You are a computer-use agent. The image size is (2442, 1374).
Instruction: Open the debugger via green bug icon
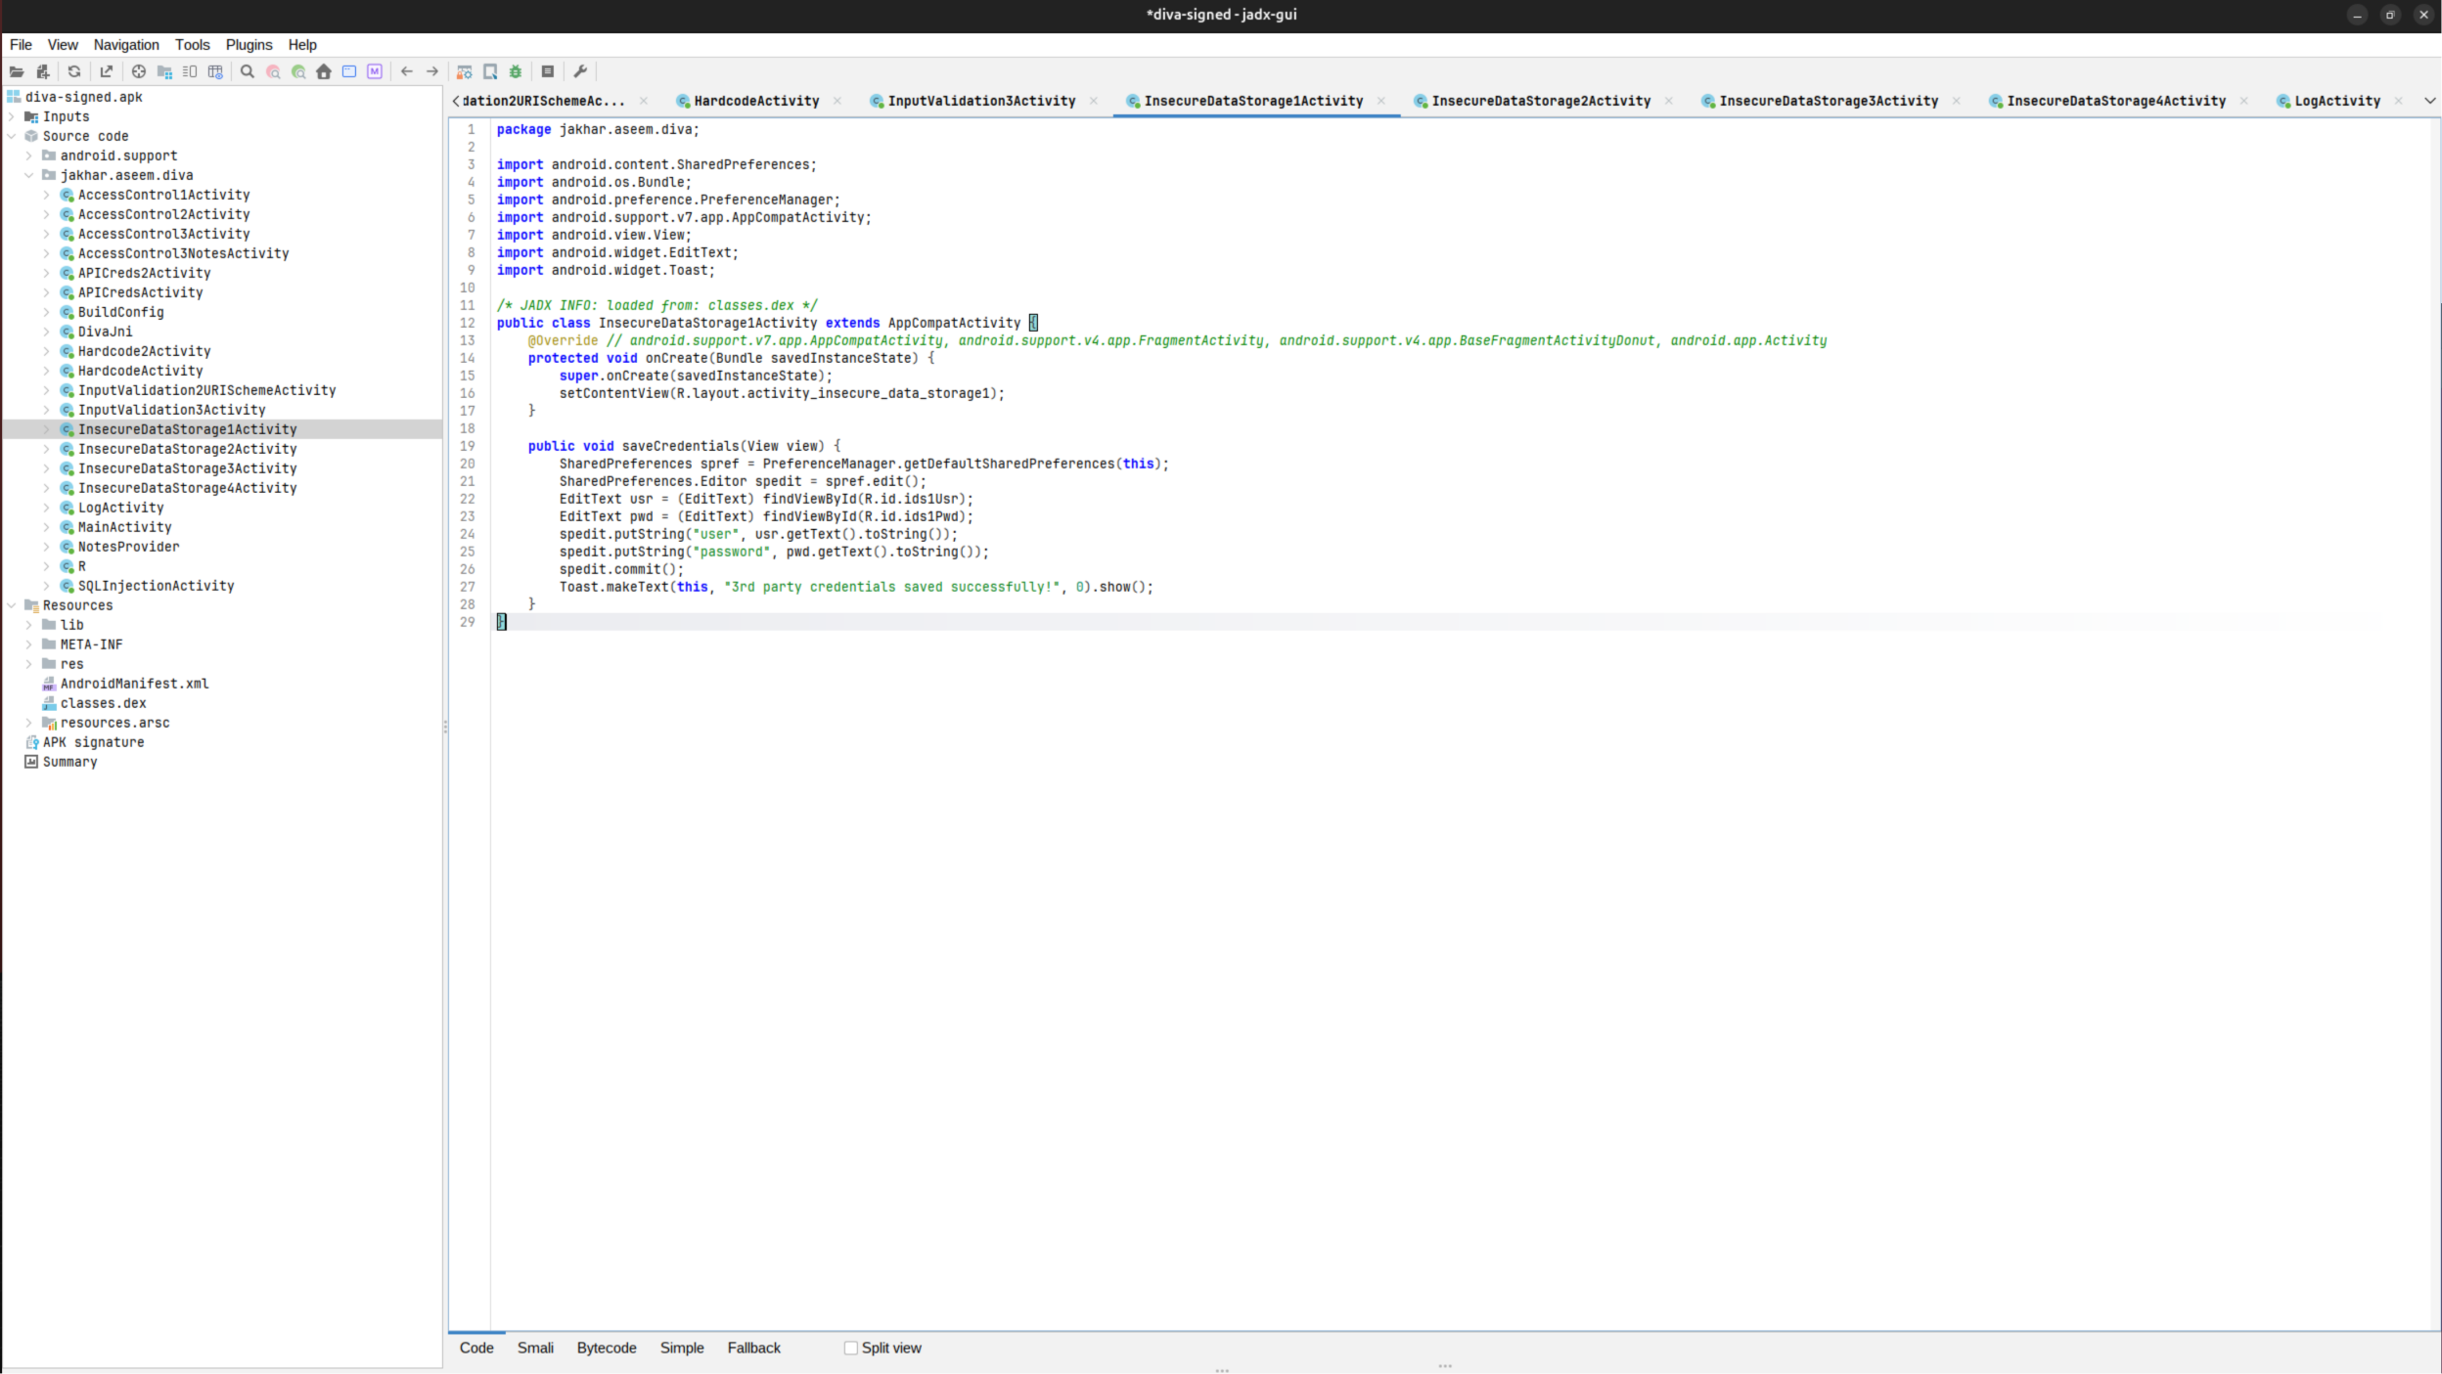click(x=516, y=71)
